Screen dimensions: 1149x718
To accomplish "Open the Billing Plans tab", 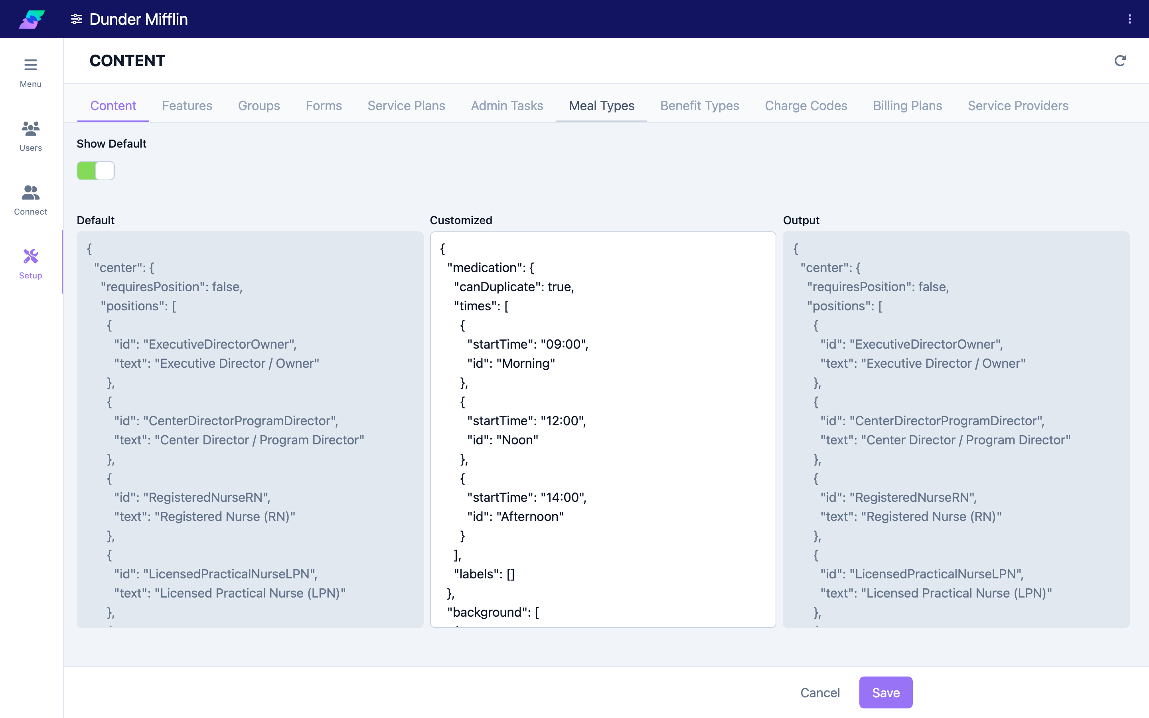I will click(907, 105).
